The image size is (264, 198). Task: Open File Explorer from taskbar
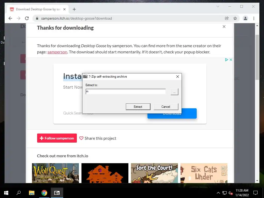click(x=31, y=193)
